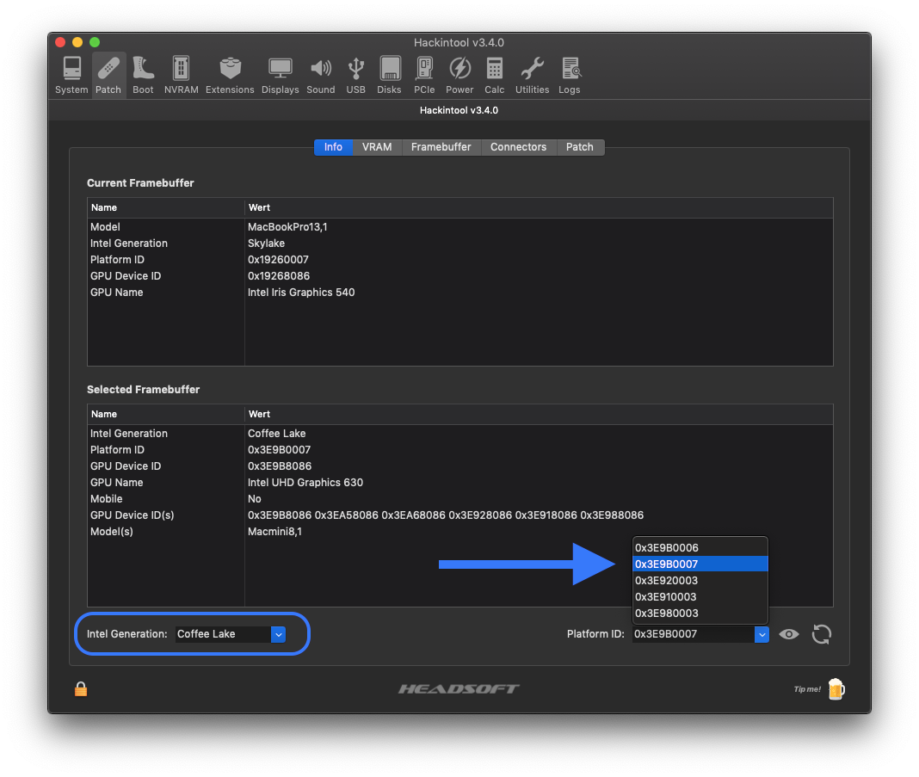Open the Sound section icon
Image resolution: width=919 pixels, height=777 pixels.
tap(320, 74)
